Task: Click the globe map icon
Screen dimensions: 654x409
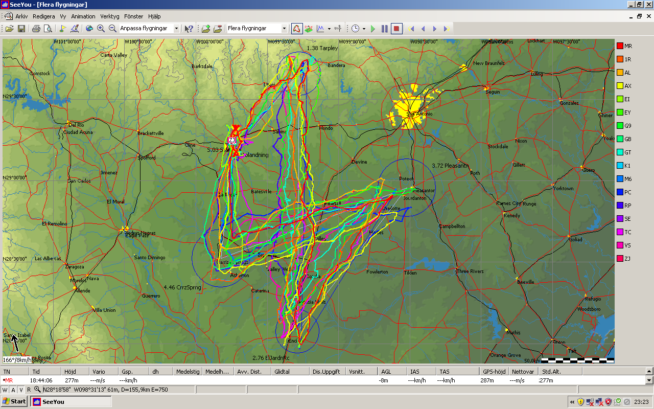Action: pos(89,29)
